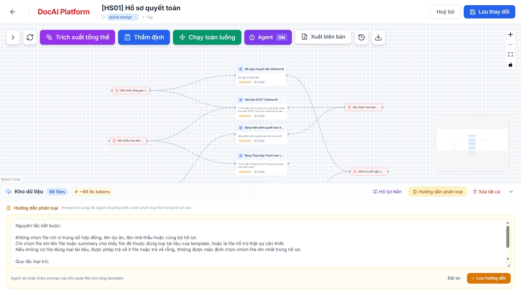Screen dimensions: 521x292
Task: Open the Tag input with + Tag
Action: [147, 17]
